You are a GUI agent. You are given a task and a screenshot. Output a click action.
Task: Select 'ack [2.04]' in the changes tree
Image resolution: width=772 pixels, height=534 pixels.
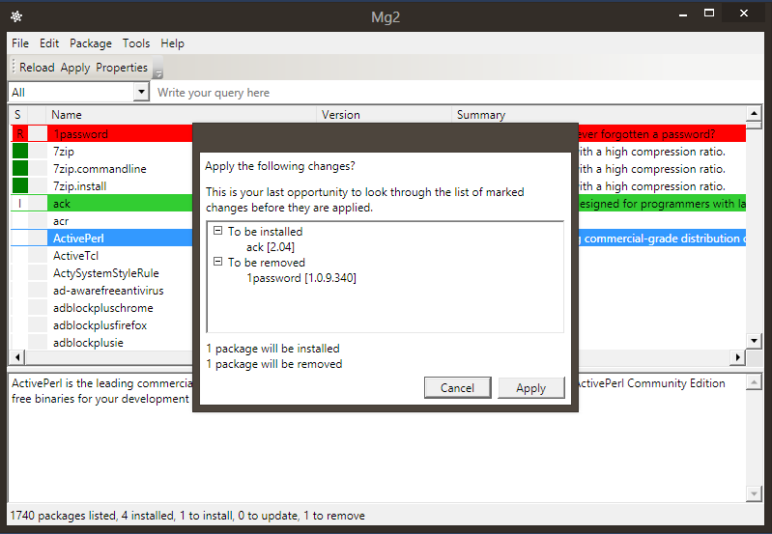click(x=271, y=247)
